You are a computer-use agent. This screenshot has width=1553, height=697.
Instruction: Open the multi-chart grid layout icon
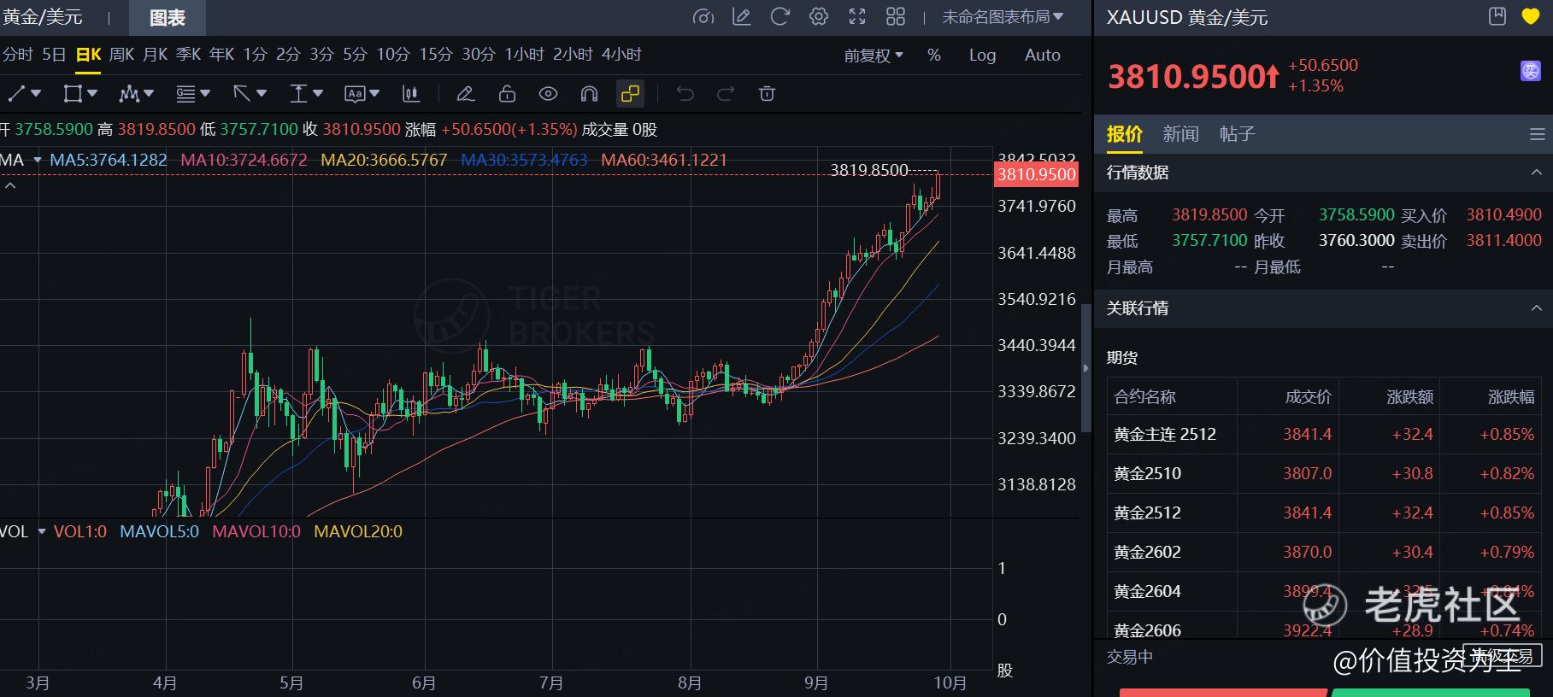pyautogui.click(x=896, y=16)
